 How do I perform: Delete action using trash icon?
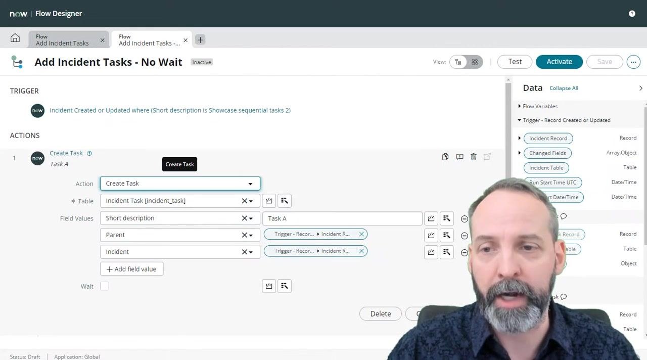[474, 157]
